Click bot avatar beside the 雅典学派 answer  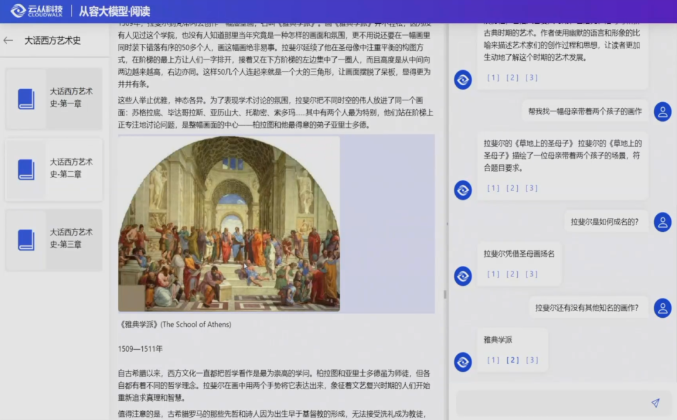[x=463, y=362]
